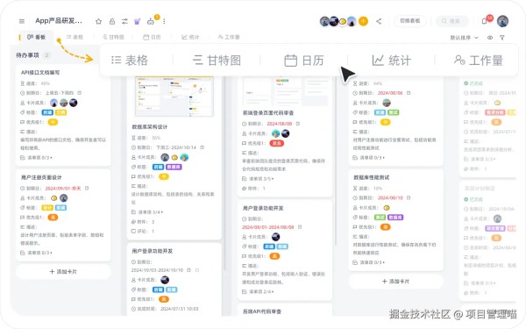Screen dimensions: 526x329
Task: Open the notification bell with the red badge
Action: [x=485, y=21]
